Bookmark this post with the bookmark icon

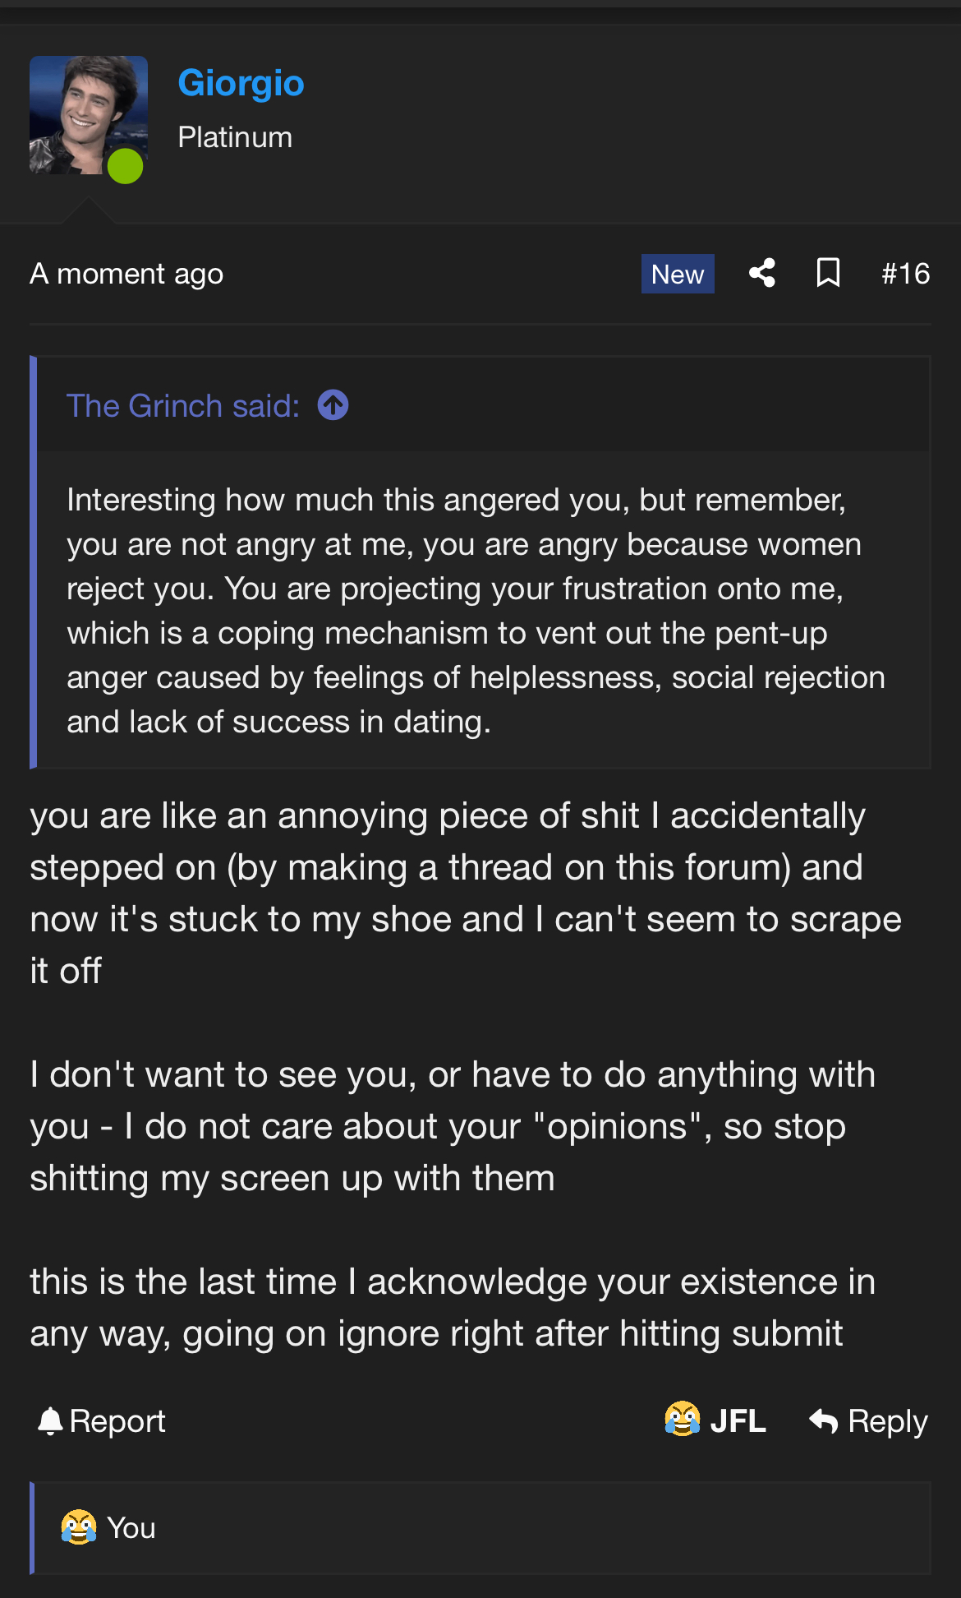tap(828, 273)
